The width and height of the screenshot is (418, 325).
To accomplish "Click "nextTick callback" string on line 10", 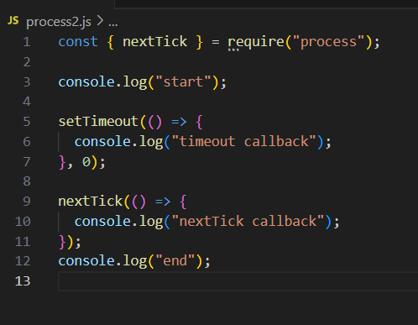I will 248,221.
